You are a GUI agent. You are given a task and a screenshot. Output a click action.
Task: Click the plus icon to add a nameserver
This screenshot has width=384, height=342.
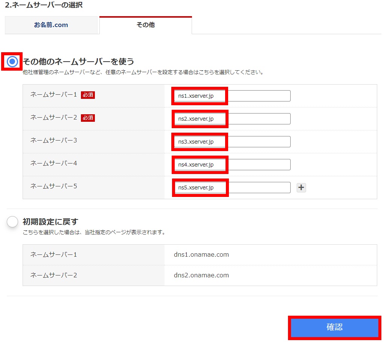click(301, 188)
